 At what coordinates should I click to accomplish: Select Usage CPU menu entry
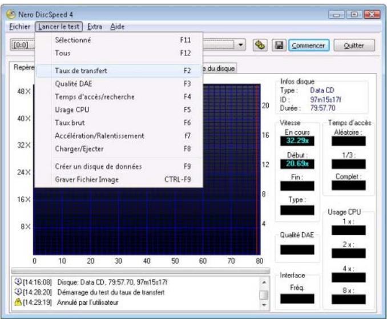[x=119, y=110]
